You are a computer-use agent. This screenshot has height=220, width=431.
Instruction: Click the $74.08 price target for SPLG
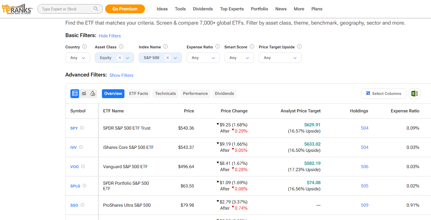coord(314,183)
